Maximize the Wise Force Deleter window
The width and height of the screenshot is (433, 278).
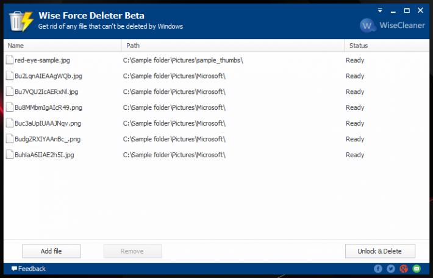tap(407, 10)
